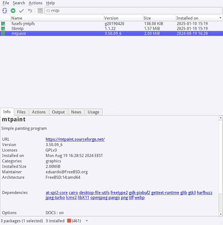Screen dimensions: 223x225
Task: Open the lcms2 dependency link
Action: click(72, 198)
